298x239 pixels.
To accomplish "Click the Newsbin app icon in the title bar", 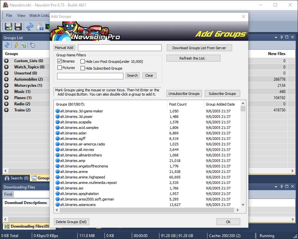I will [x=6, y=5].
